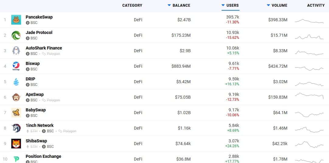
Task: View Jade Protocol activity sparkline chart
Action: click(309, 37)
